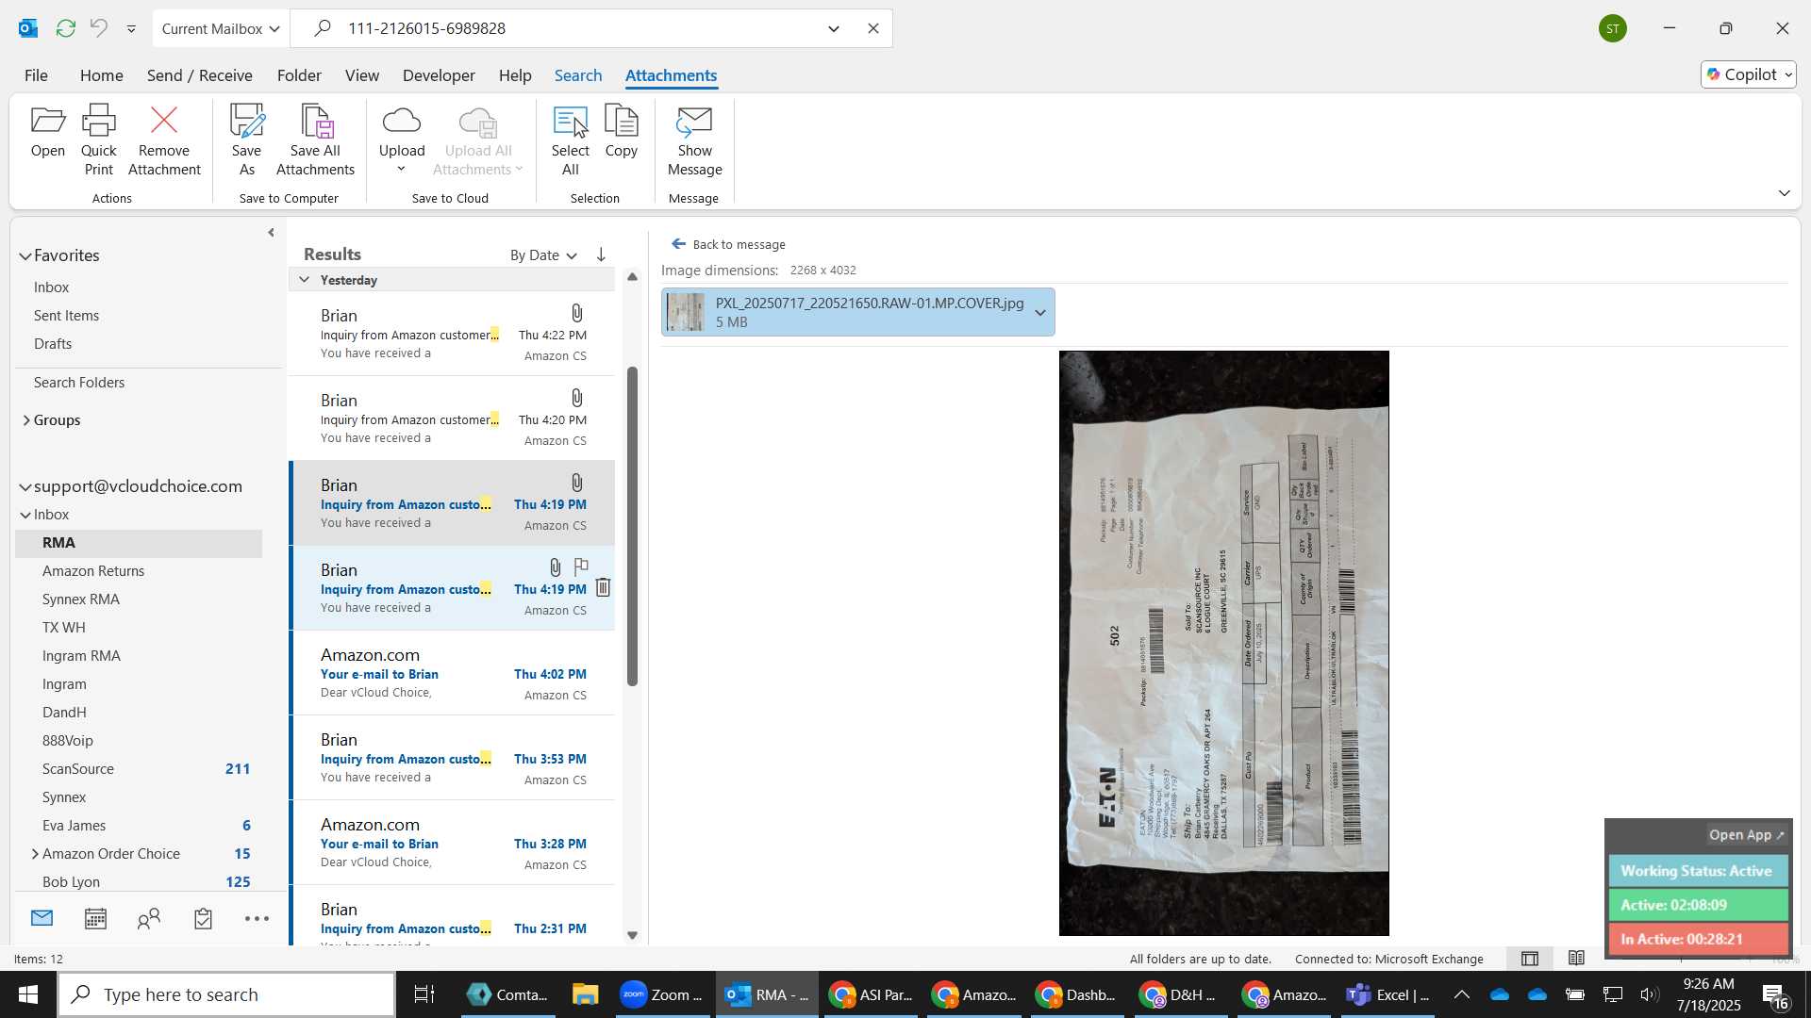Screen dimensions: 1811x1018
Task: Collapse the ribbon with the chevron
Action: coord(1784,193)
